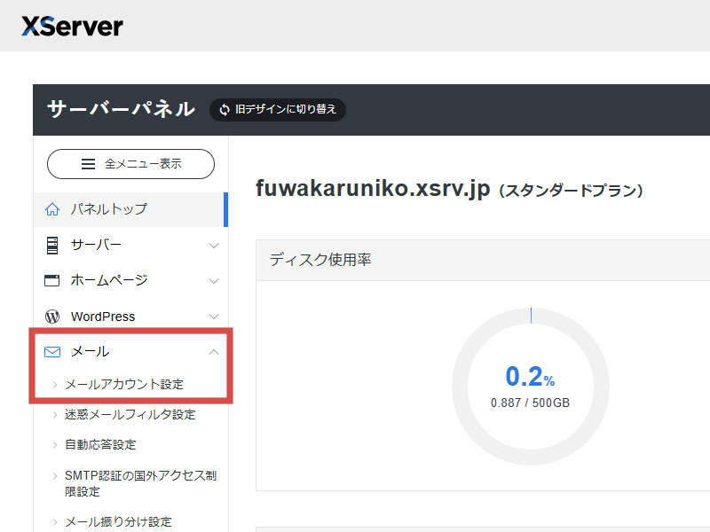This screenshot has height=532, width=710.
Task: Open the 全メニュー表示 button
Action: pyautogui.click(x=130, y=164)
